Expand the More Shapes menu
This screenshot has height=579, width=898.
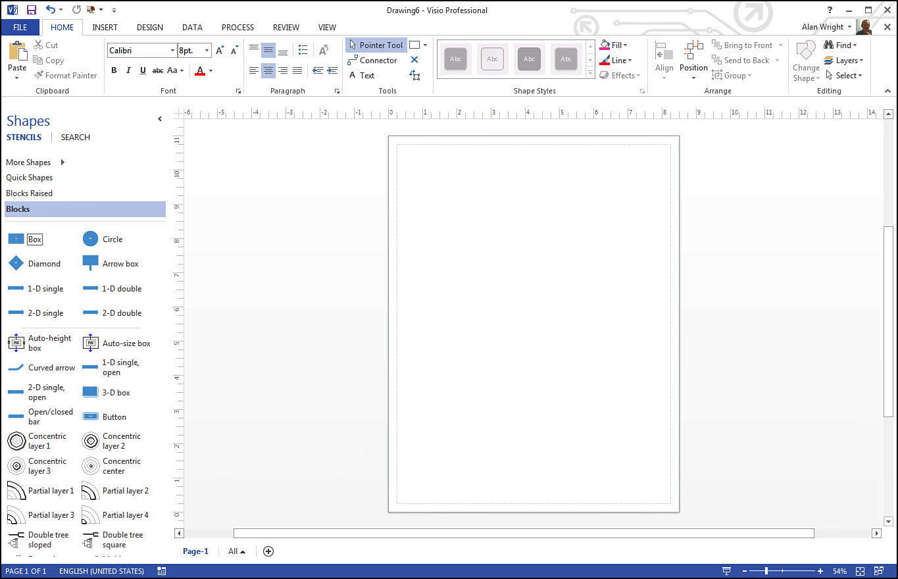(36, 162)
